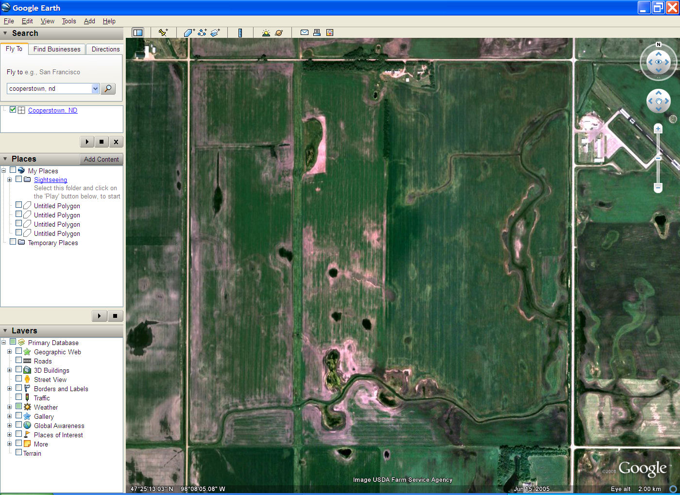Enable the Roads layer checkbox
This screenshot has height=495, width=680.
(18, 360)
